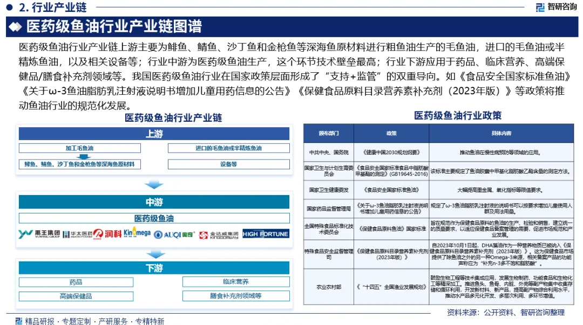
Task: Select the 鲱鱼、鲭鱼、沙丁鱼 raw materials box
Action: click(79, 164)
